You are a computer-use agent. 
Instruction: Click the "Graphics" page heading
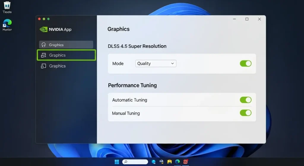click(118, 29)
